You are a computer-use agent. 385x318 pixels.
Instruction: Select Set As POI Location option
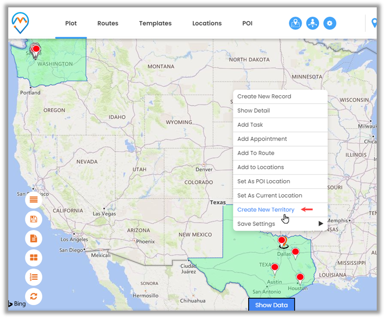[263, 182]
